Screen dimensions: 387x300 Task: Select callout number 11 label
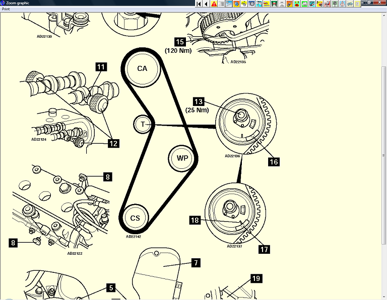point(101,66)
